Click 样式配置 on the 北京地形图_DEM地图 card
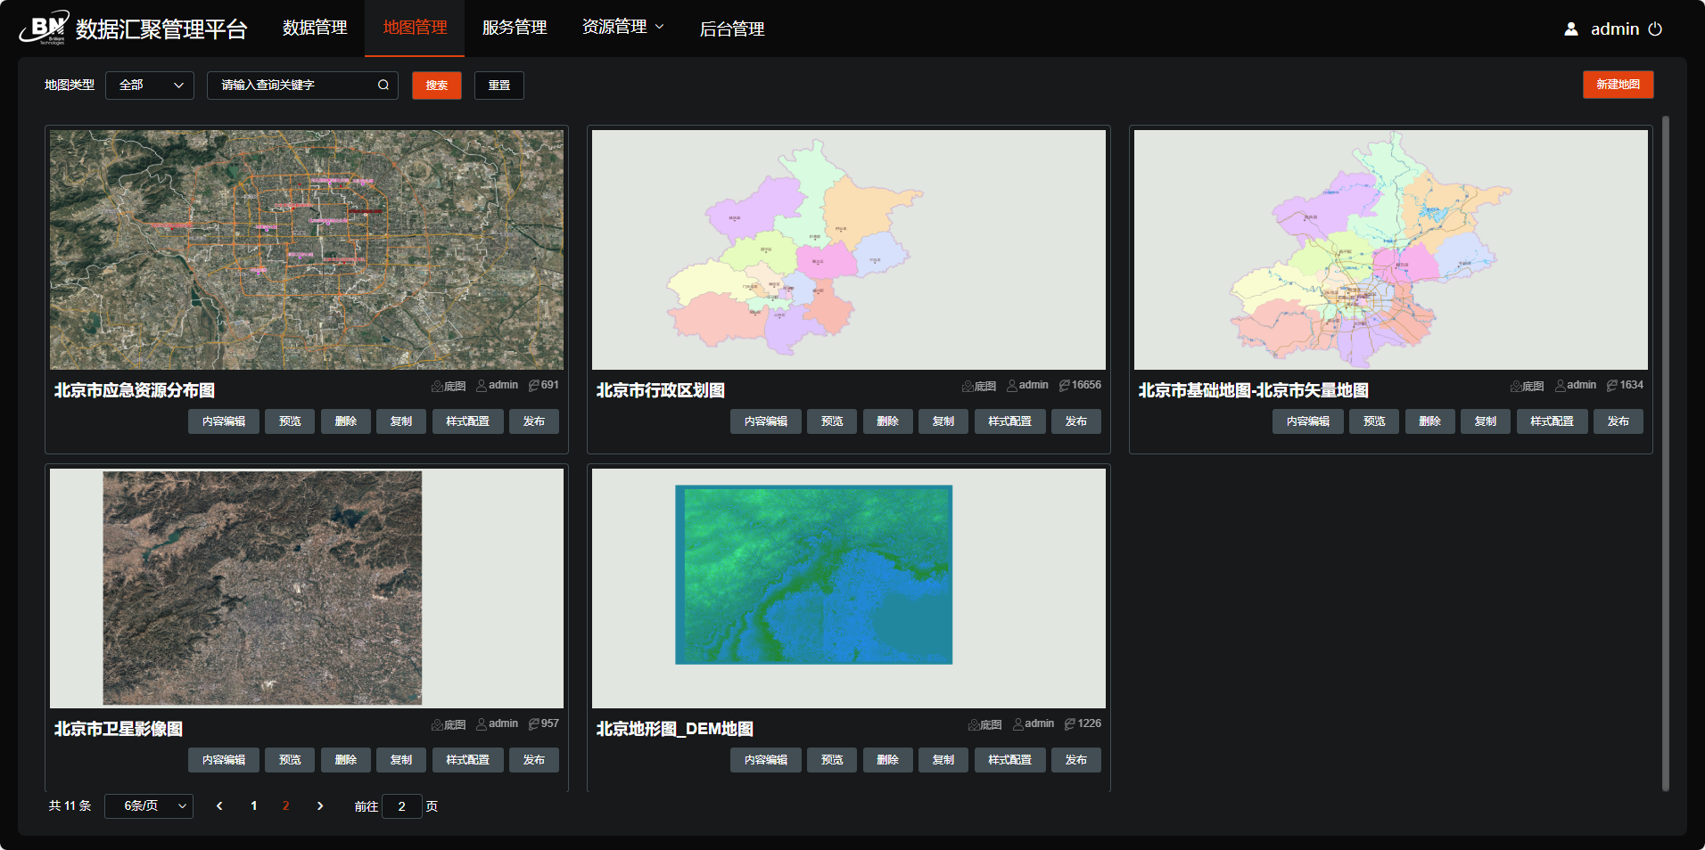This screenshot has width=1705, height=850. coord(1009,760)
